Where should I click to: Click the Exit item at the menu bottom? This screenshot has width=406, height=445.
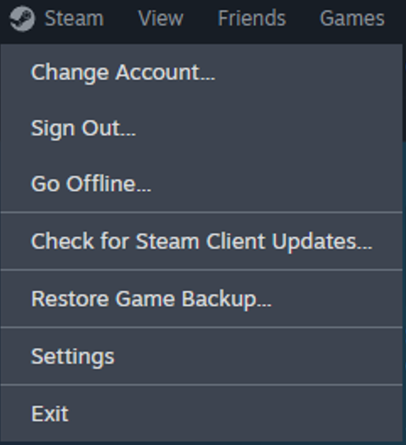[201, 413]
